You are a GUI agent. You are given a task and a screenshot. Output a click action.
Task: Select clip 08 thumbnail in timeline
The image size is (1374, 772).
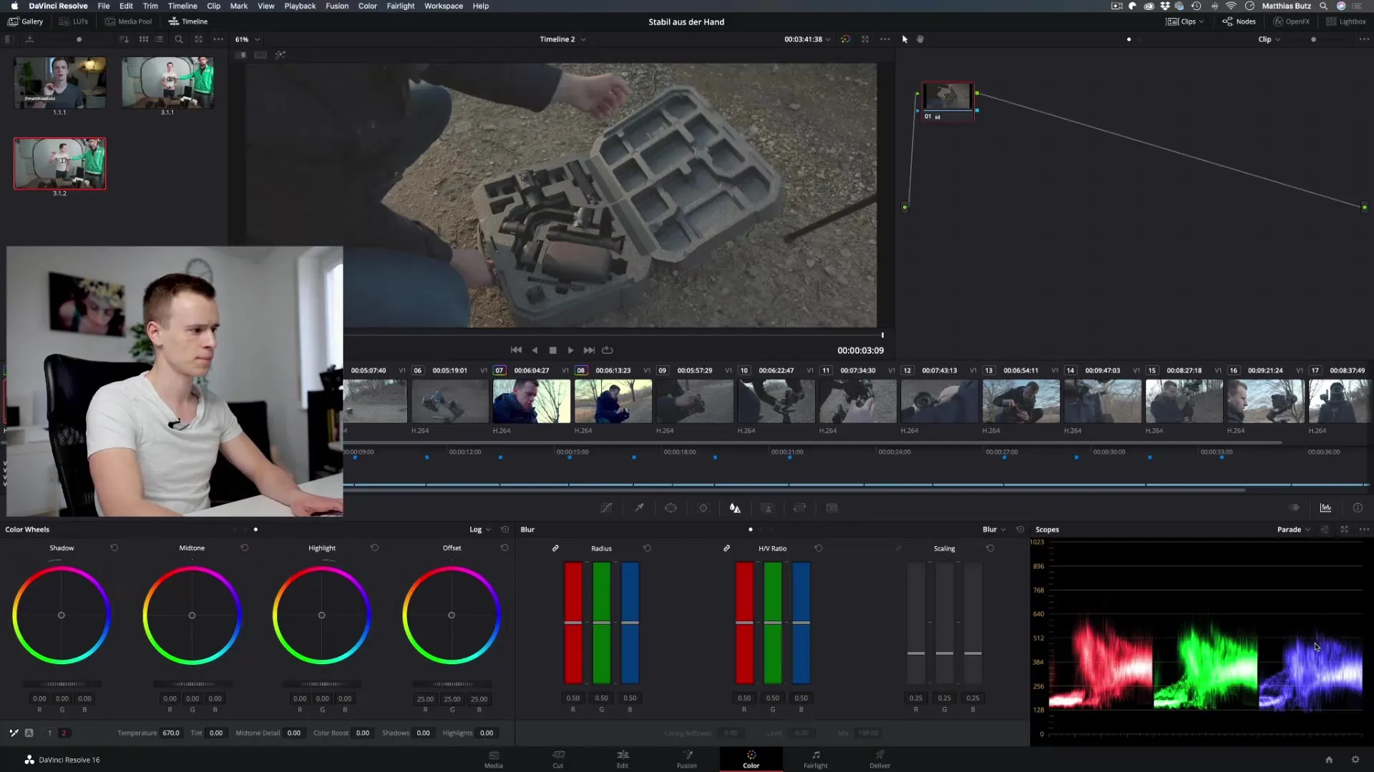[613, 401]
